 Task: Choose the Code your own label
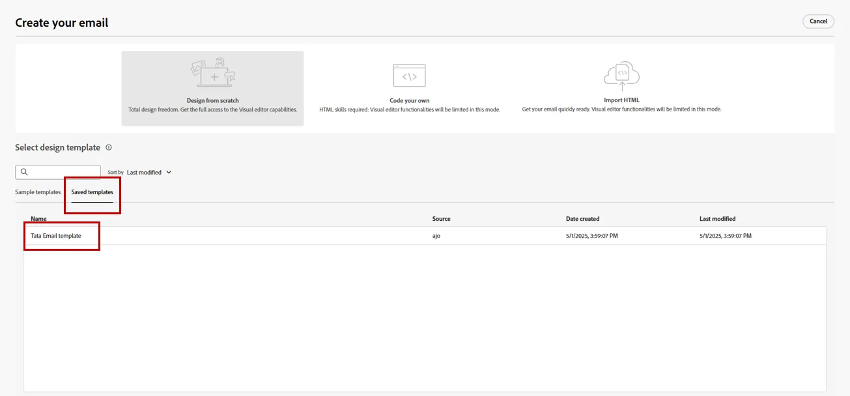(x=410, y=101)
